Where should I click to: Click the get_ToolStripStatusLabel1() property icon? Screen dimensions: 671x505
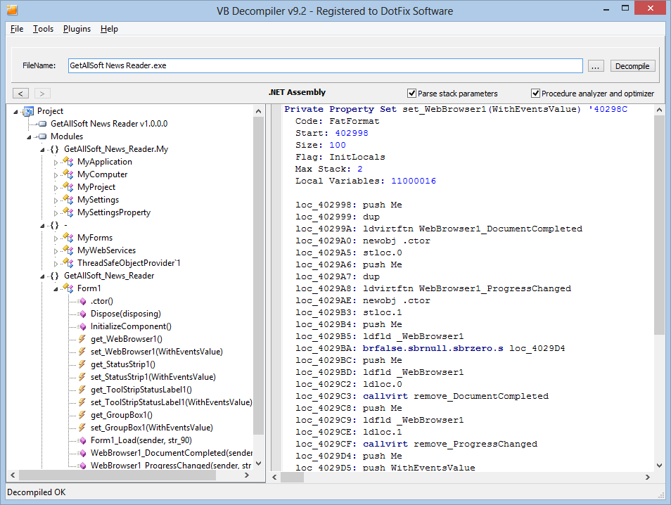pos(82,390)
